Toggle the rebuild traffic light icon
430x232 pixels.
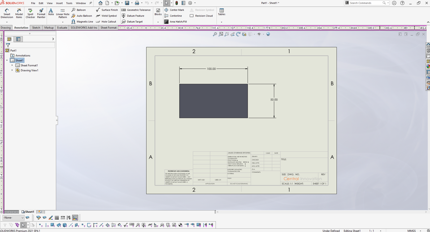pyautogui.click(x=177, y=3)
